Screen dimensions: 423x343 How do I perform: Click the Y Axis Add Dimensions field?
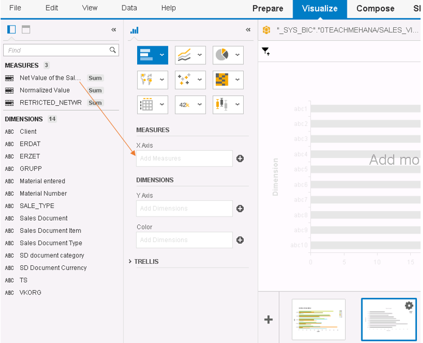tap(184, 209)
